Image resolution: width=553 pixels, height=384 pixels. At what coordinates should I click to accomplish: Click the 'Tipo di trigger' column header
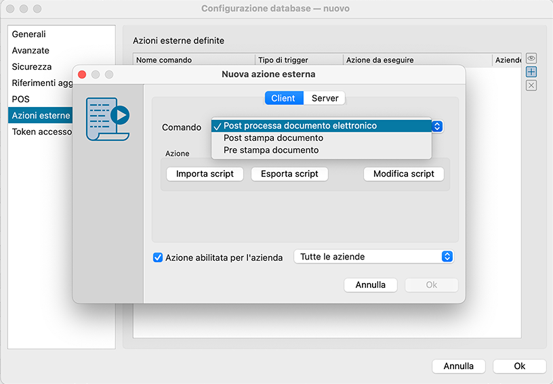click(x=283, y=60)
